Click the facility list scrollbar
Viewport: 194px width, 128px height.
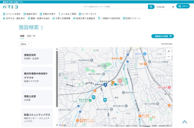click(x=57, y=78)
